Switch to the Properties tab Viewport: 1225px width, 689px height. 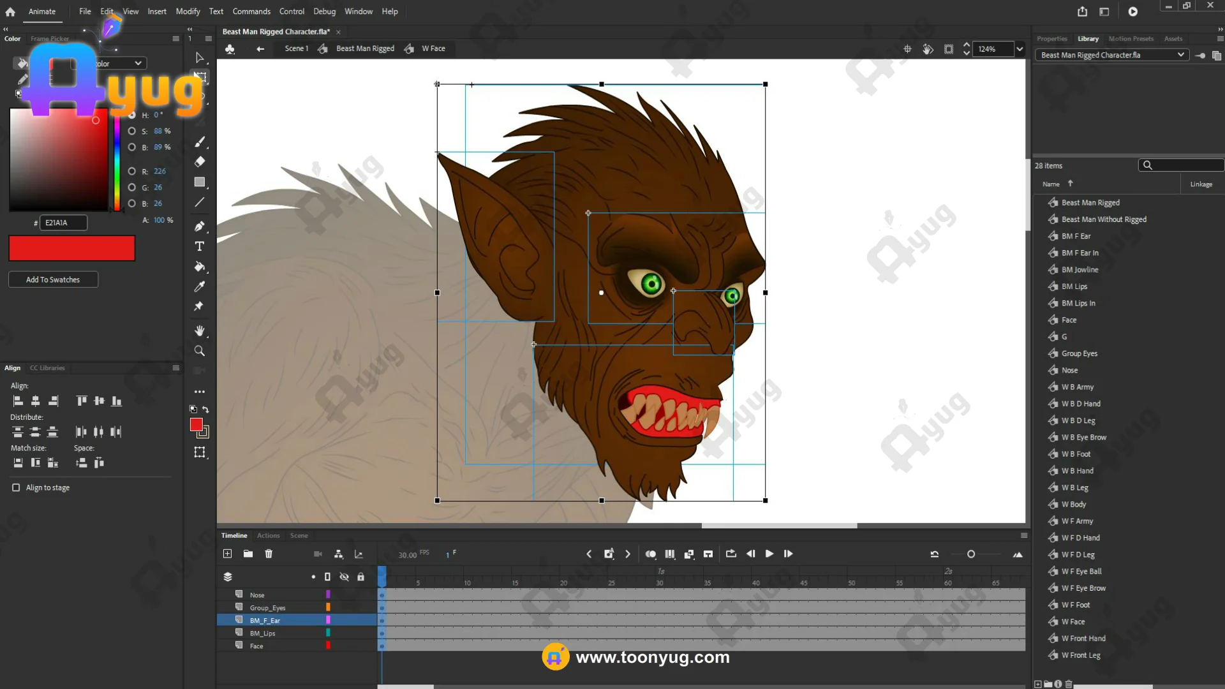(x=1051, y=39)
